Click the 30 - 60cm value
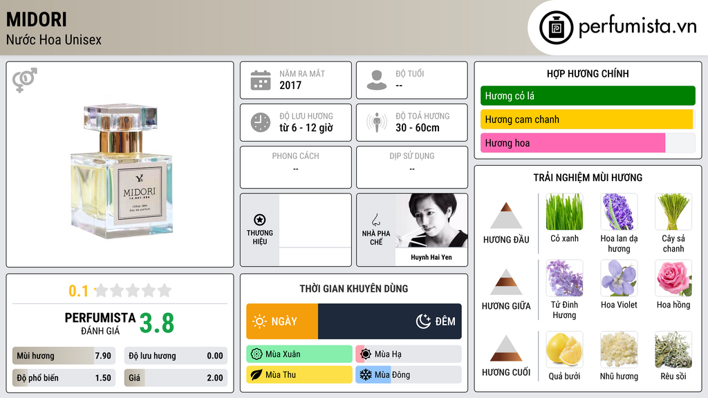708x398 pixels. point(418,128)
